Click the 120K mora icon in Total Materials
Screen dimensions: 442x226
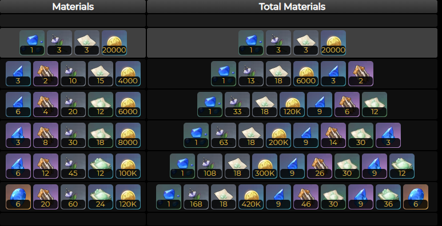(x=292, y=104)
